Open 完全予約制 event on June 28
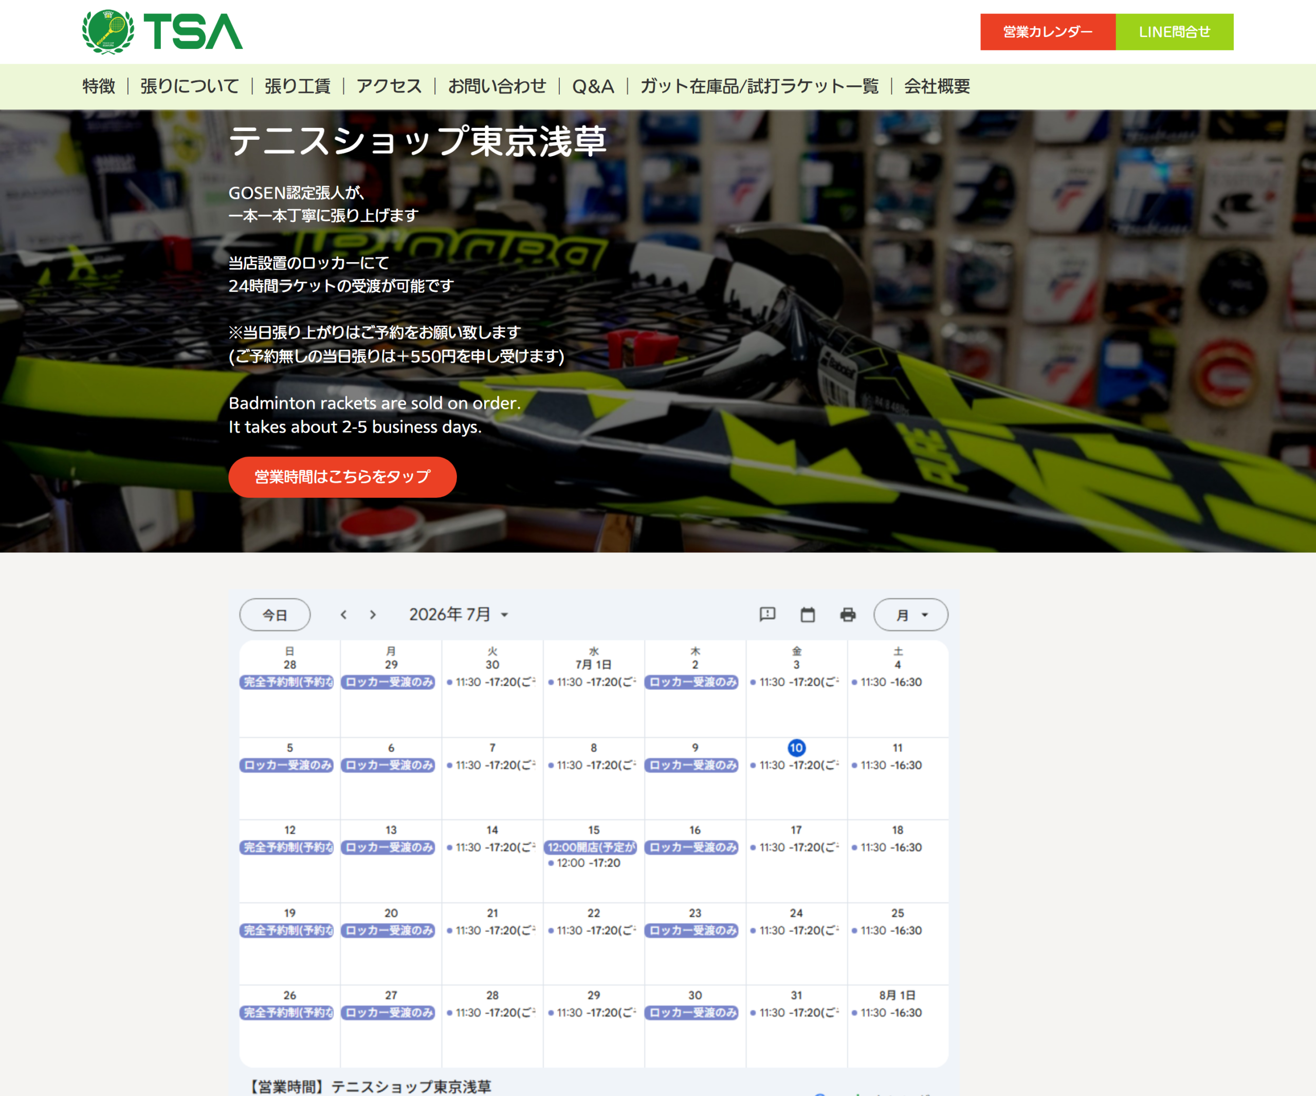1316x1096 pixels. click(286, 681)
